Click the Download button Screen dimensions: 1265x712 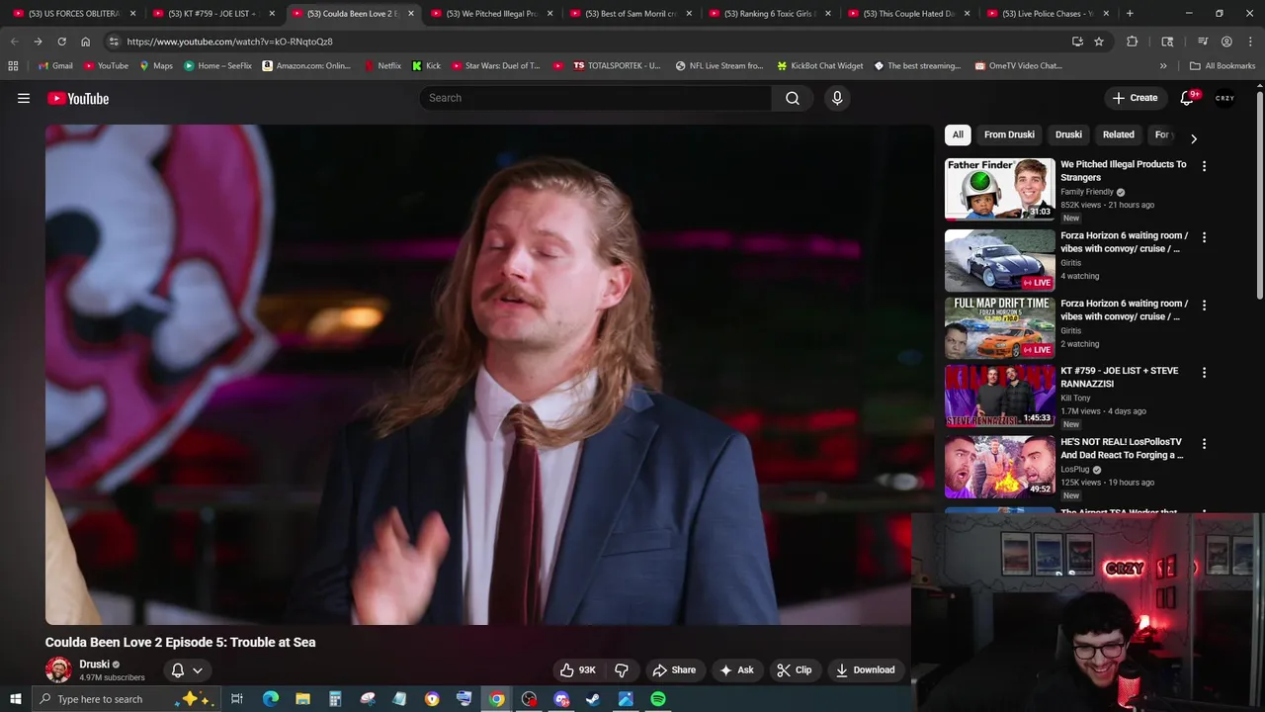865,669
